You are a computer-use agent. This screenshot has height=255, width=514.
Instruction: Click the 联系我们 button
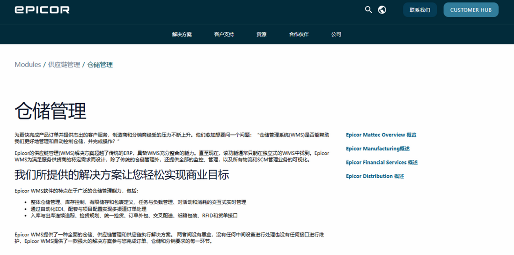click(420, 10)
